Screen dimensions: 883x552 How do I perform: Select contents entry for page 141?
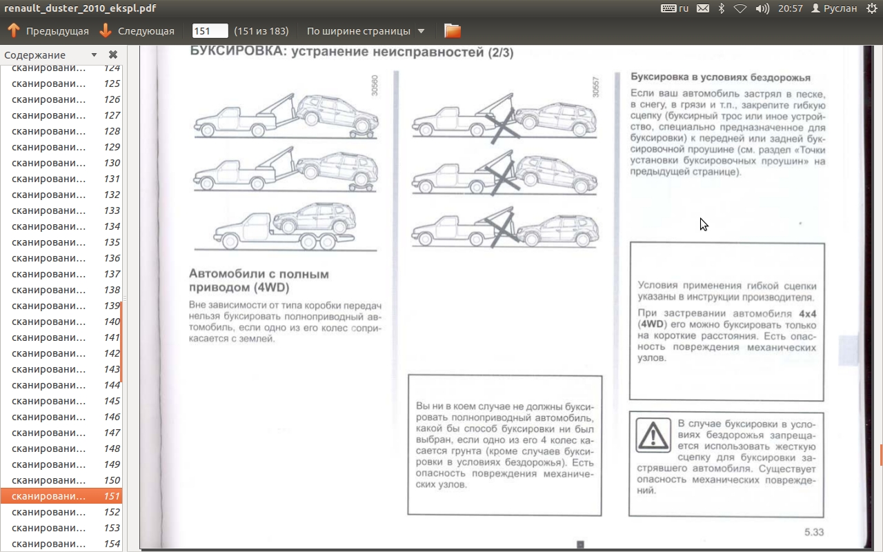(61, 337)
